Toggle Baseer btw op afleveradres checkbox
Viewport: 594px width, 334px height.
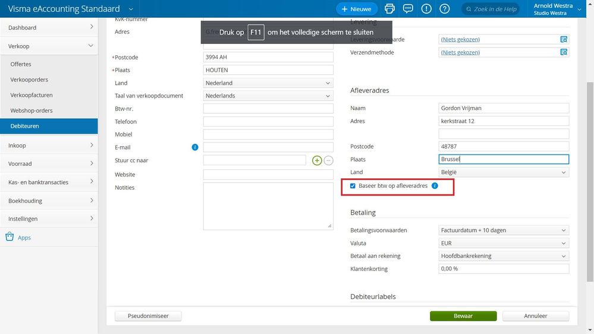click(353, 186)
